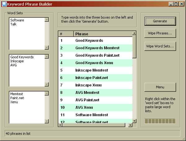Image resolution: width=186 pixels, height=141 pixels.
Task: Click 'Good Keywords' in second word set box
Action: 22,57
